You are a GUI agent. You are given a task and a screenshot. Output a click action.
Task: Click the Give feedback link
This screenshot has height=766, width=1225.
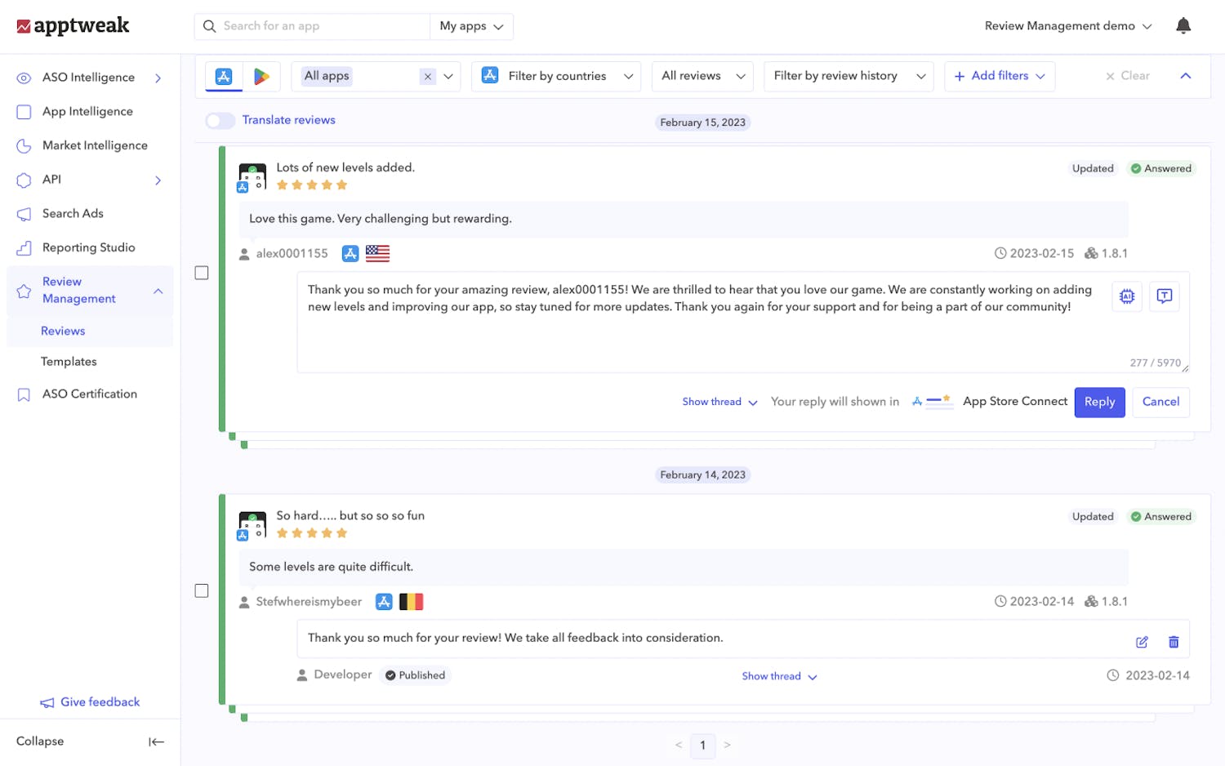100,702
